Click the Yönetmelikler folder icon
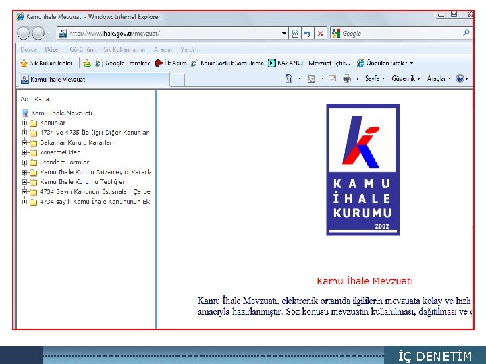Image resolution: width=486 pixels, height=364 pixels. 33,153
